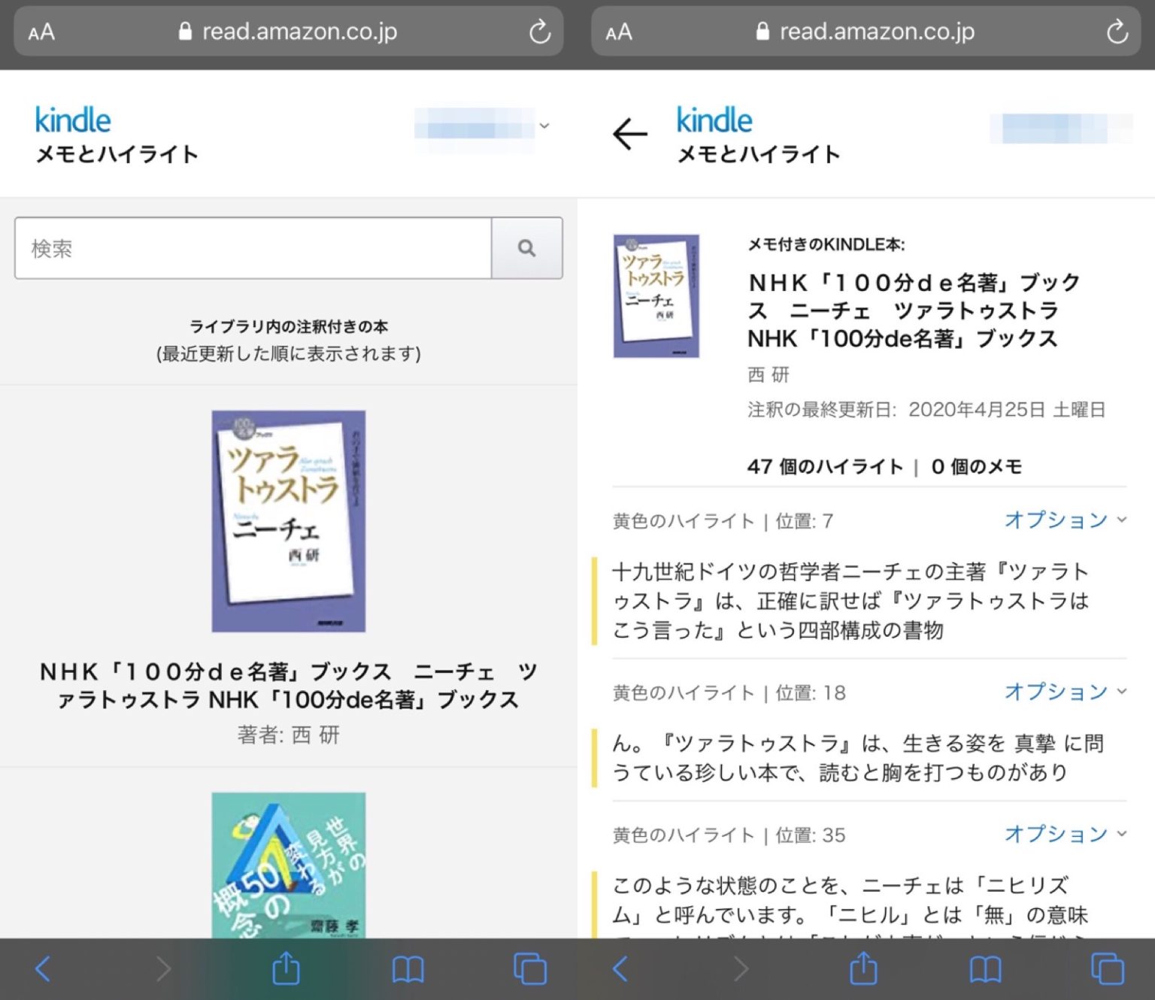1155x1000 pixels.
Task: Open the AA text size menu in left browser
Action: [41, 32]
